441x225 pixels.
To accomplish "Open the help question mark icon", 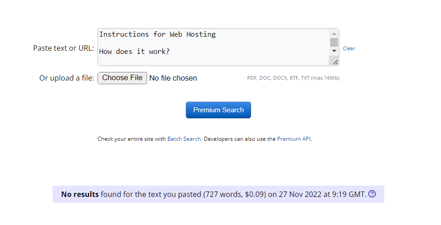I will tap(372, 194).
